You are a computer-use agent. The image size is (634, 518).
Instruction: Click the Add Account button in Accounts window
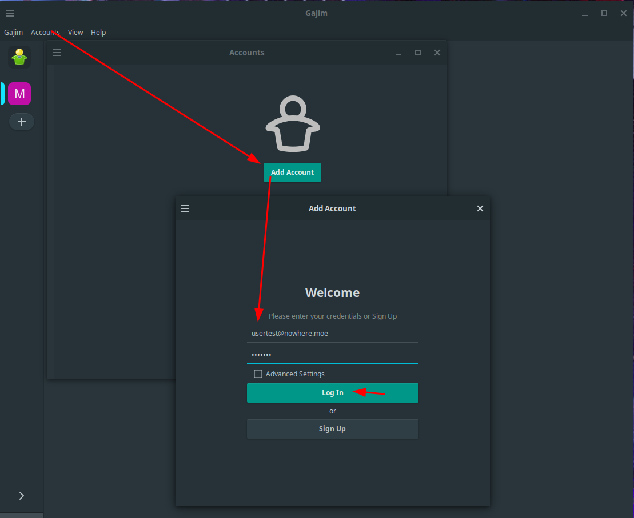(292, 172)
